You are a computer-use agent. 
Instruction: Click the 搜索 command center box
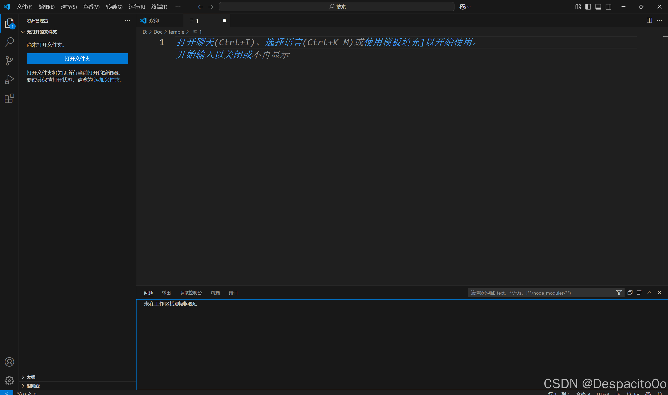click(x=336, y=7)
